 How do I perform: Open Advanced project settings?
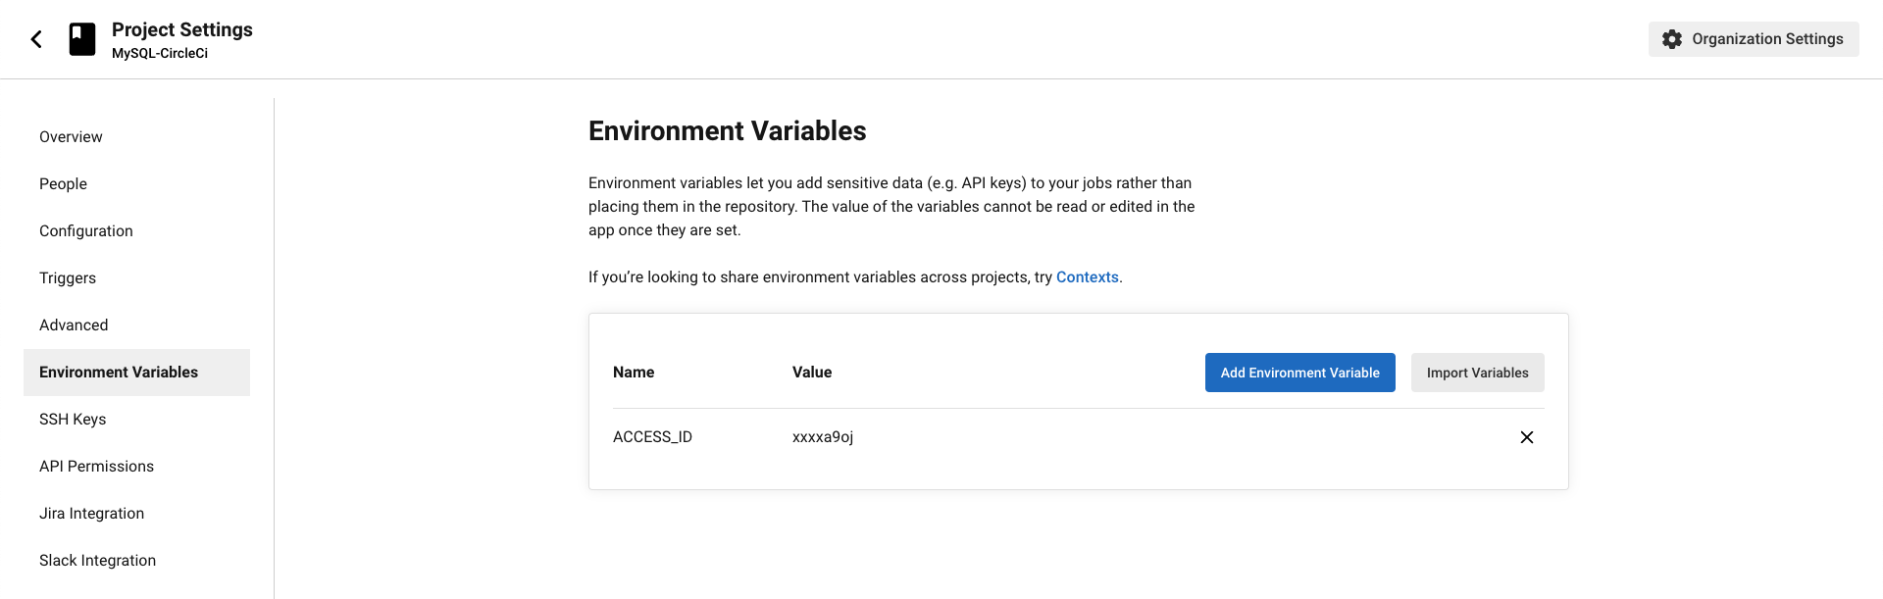(x=74, y=325)
